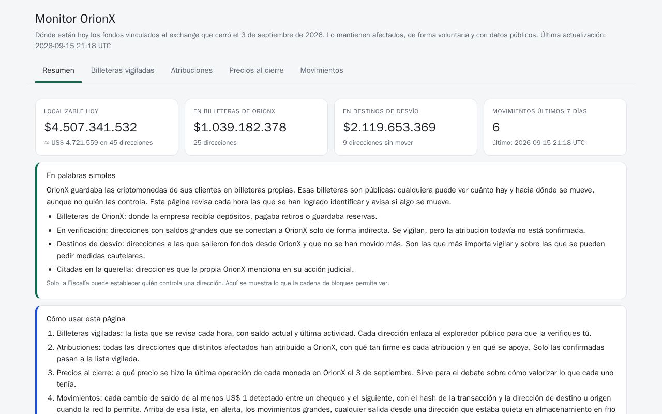This screenshot has width=662, height=414.
Task: Click the 'Destinos de desvío' bullet item
Action: coord(331,250)
